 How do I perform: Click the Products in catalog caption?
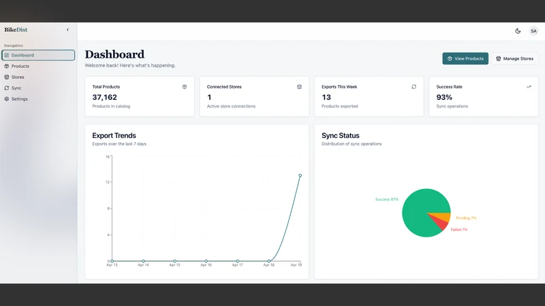111,106
